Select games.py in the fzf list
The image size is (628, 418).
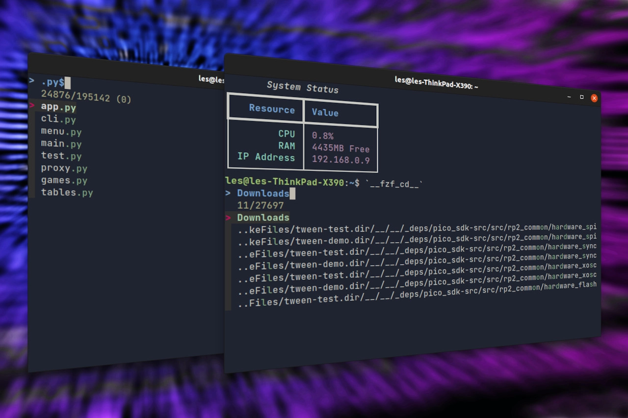64,180
